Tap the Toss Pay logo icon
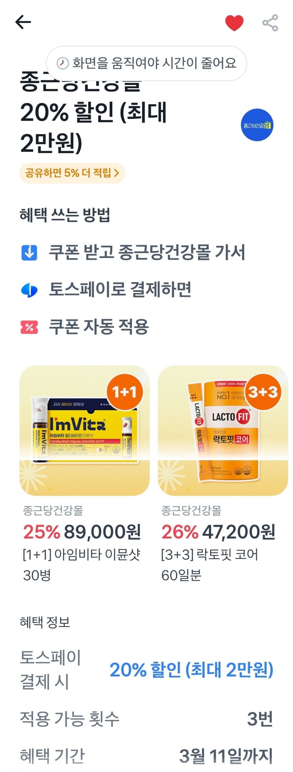 29,290
